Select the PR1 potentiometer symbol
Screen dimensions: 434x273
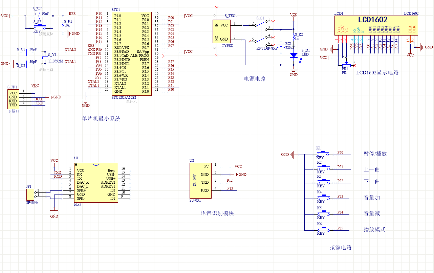coord(346,64)
